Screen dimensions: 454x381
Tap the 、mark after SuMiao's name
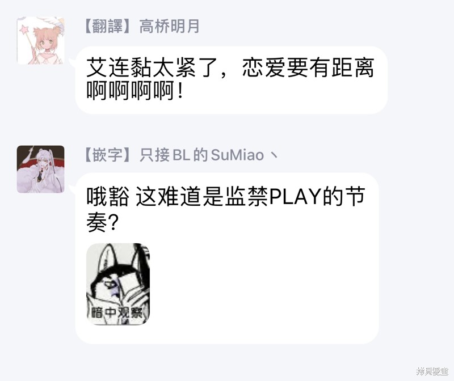point(274,156)
